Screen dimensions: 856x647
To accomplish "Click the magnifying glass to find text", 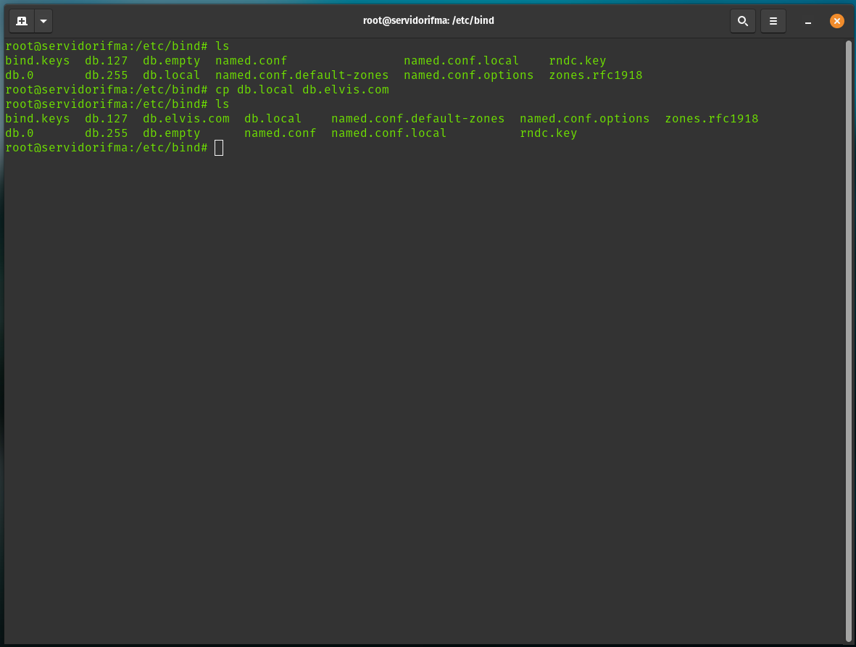I will coord(742,21).
